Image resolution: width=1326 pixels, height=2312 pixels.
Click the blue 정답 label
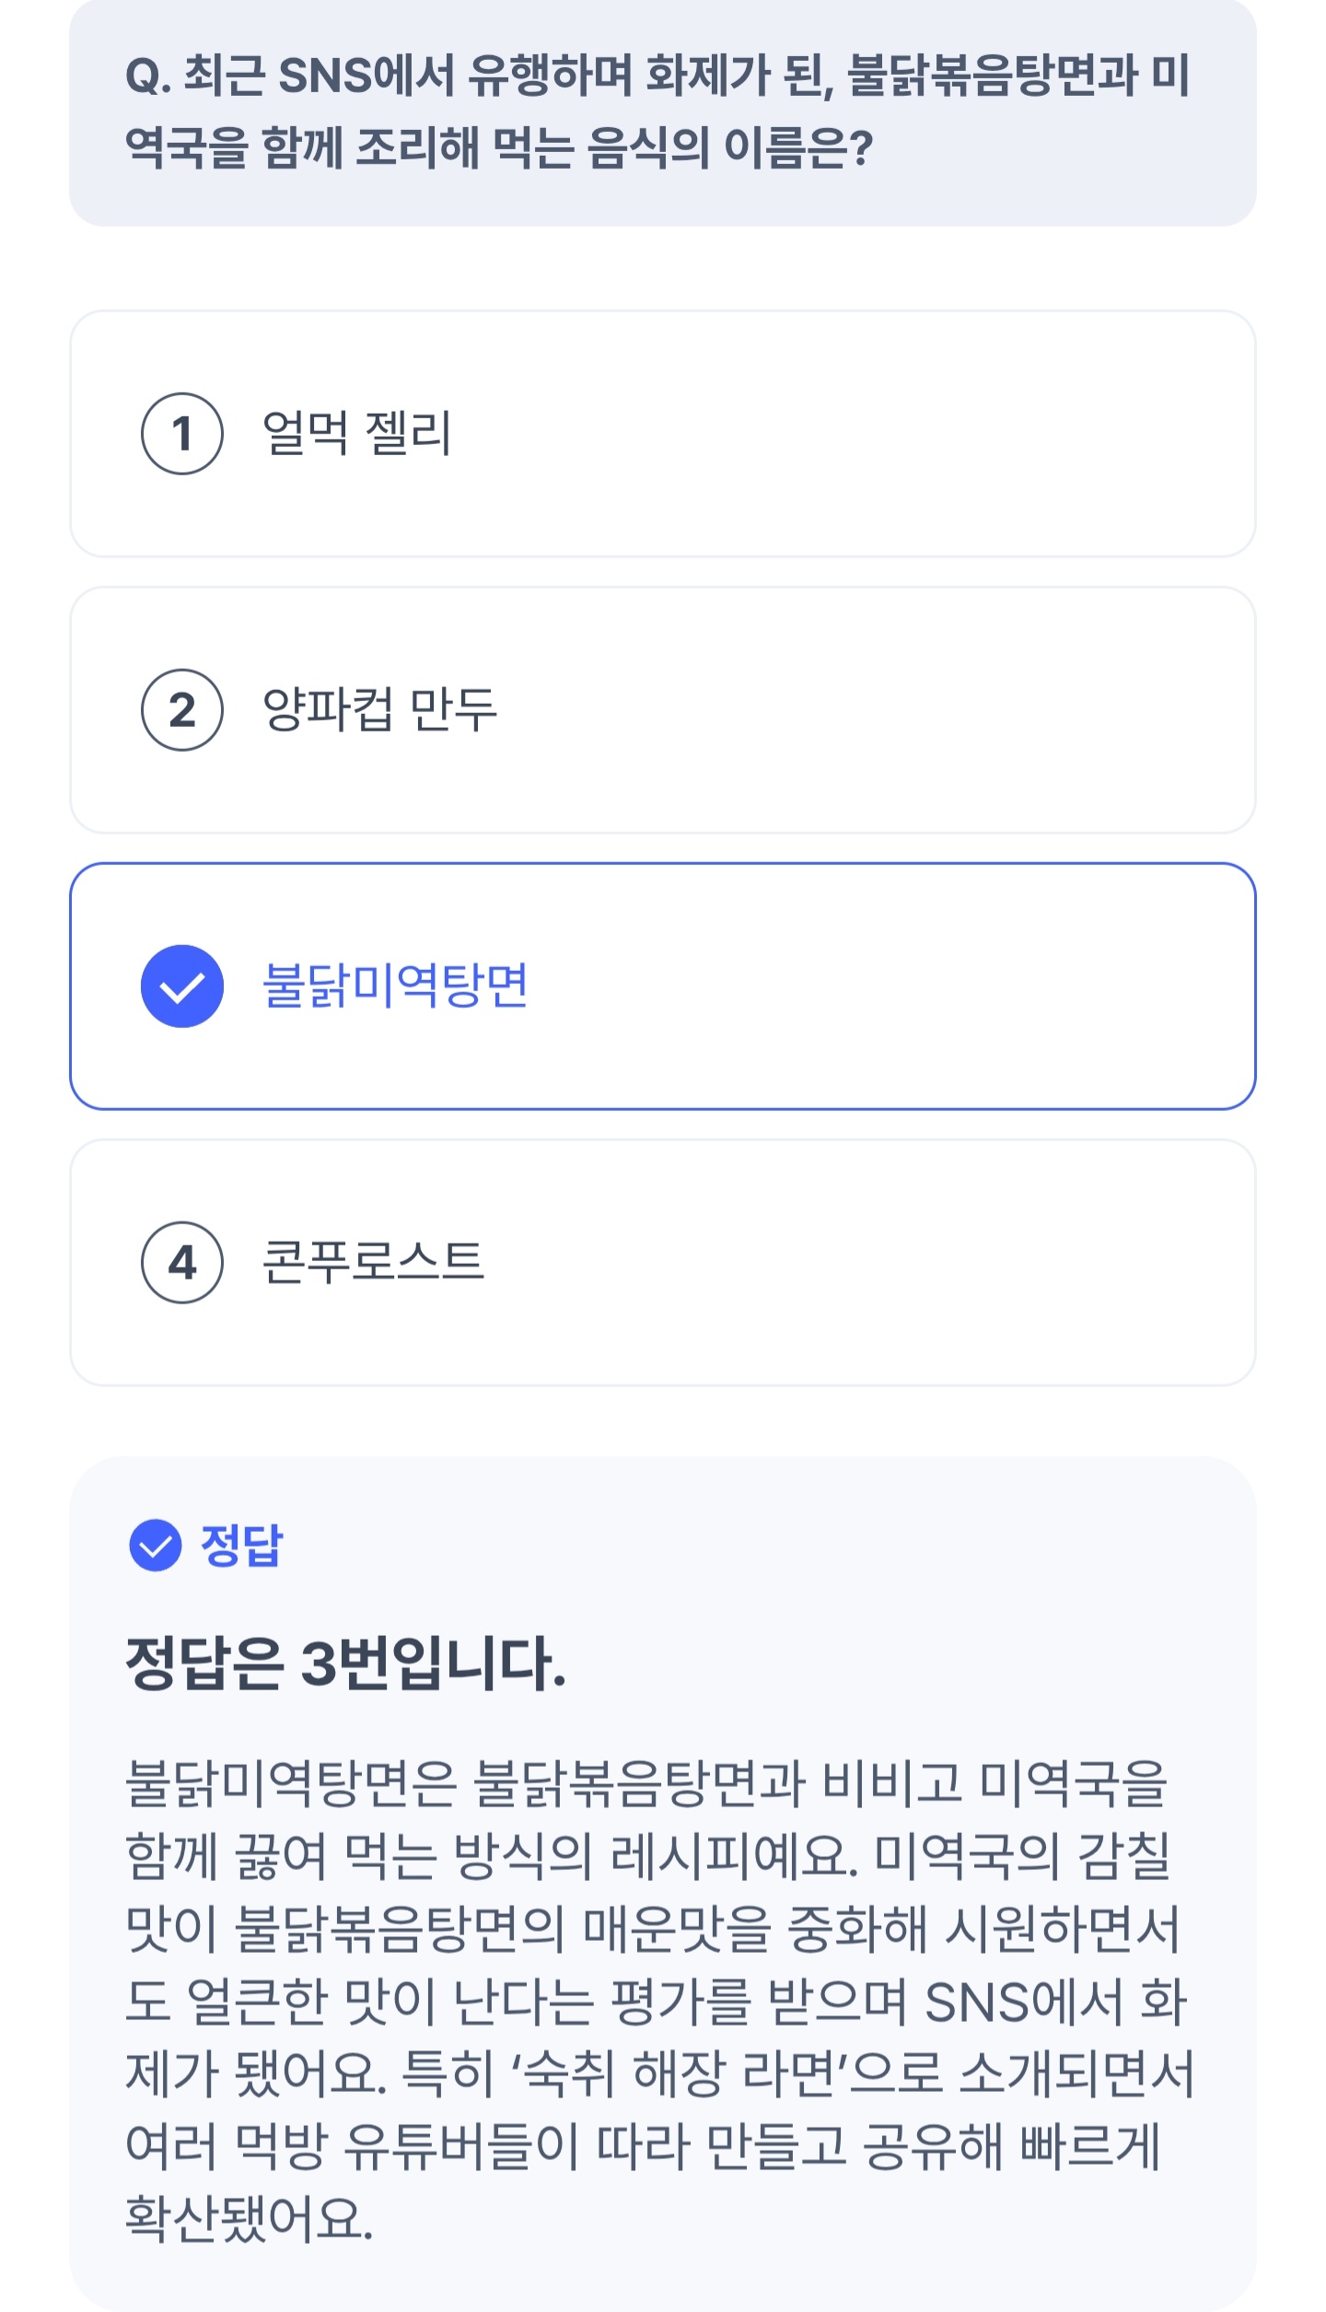click(242, 1546)
